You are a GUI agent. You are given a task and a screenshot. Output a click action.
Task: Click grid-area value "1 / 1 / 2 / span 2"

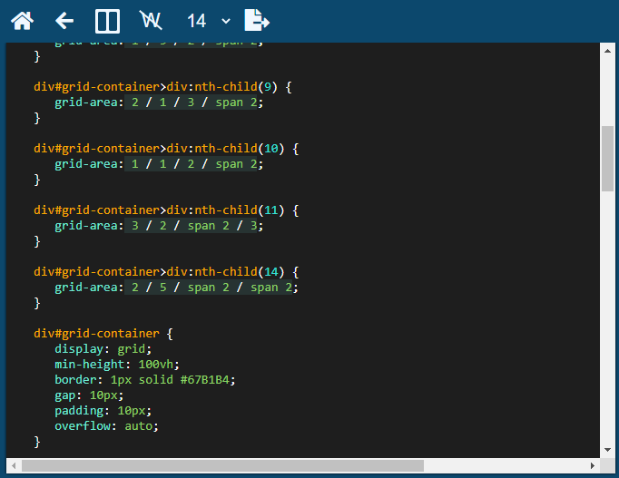coord(194,164)
